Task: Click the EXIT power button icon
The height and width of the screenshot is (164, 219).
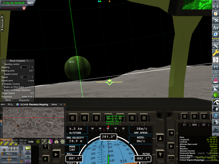Action: (x=216, y=74)
